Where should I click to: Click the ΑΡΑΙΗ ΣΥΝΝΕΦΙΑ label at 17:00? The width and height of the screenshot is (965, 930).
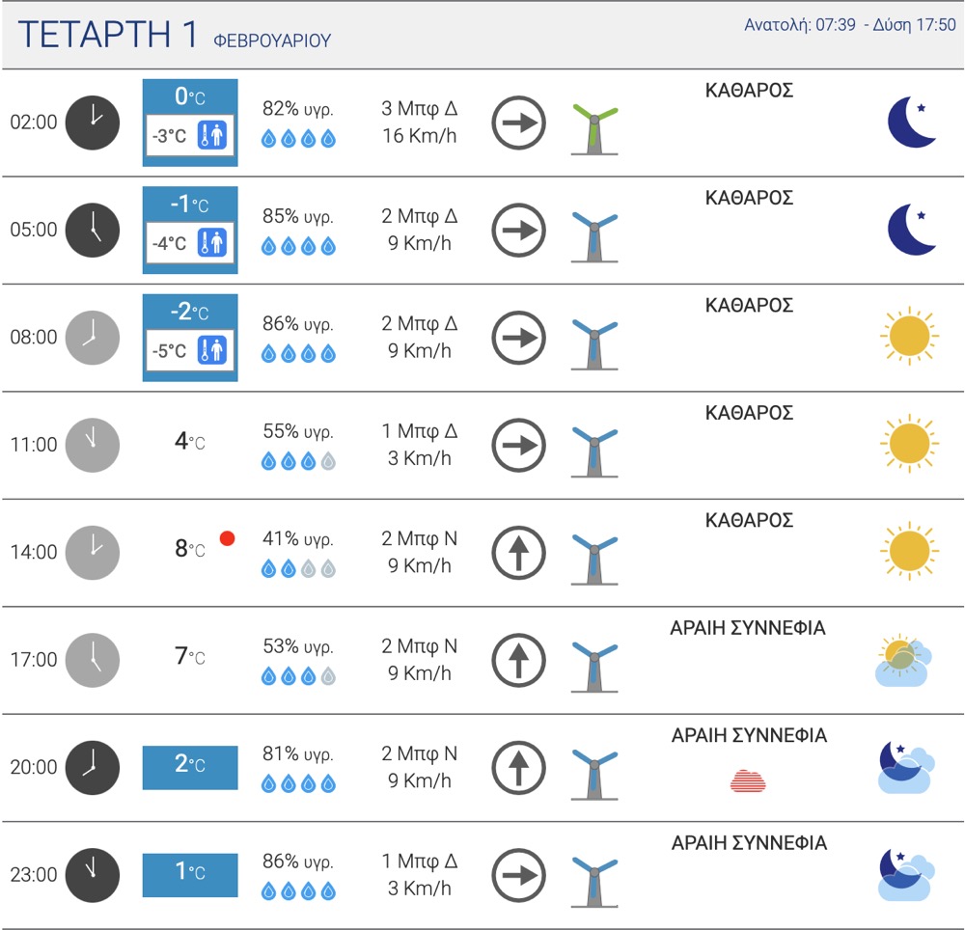(x=748, y=628)
